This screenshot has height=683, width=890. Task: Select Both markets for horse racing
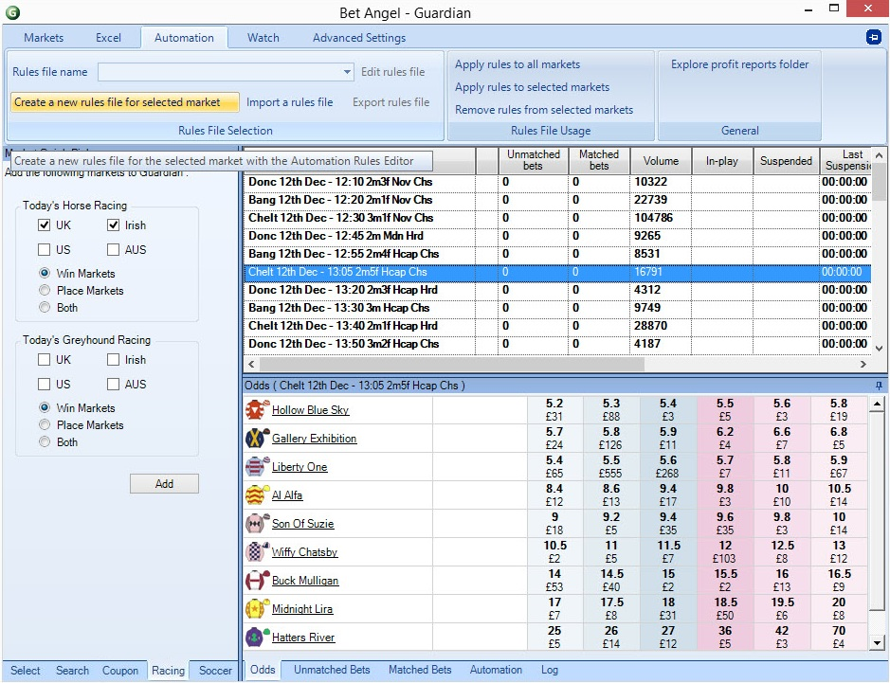[x=45, y=308]
